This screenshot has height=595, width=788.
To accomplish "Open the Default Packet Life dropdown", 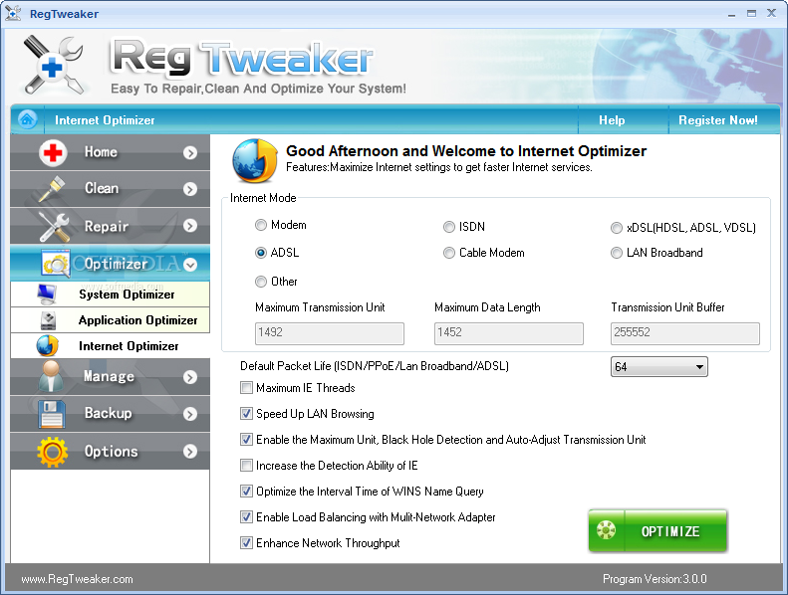I will (658, 366).
